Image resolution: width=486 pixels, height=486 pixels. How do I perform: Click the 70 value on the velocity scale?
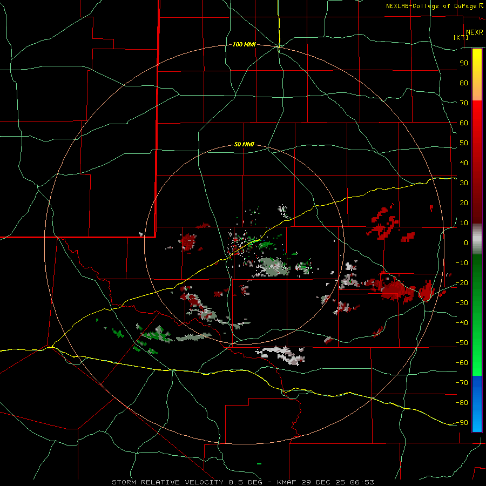pos(464,103)
